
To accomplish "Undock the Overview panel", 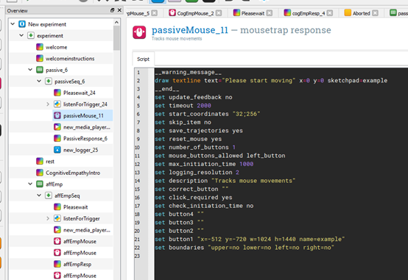I will (112, 10).
